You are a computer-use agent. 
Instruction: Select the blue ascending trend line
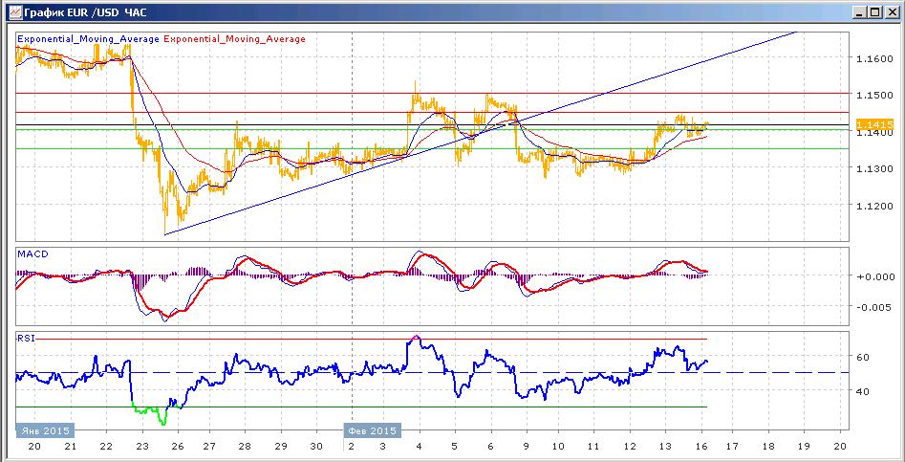point(479,134)
